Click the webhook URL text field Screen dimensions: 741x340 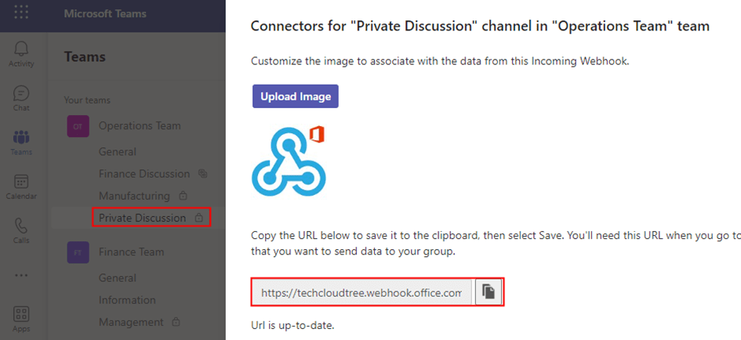tap(361, 292)
